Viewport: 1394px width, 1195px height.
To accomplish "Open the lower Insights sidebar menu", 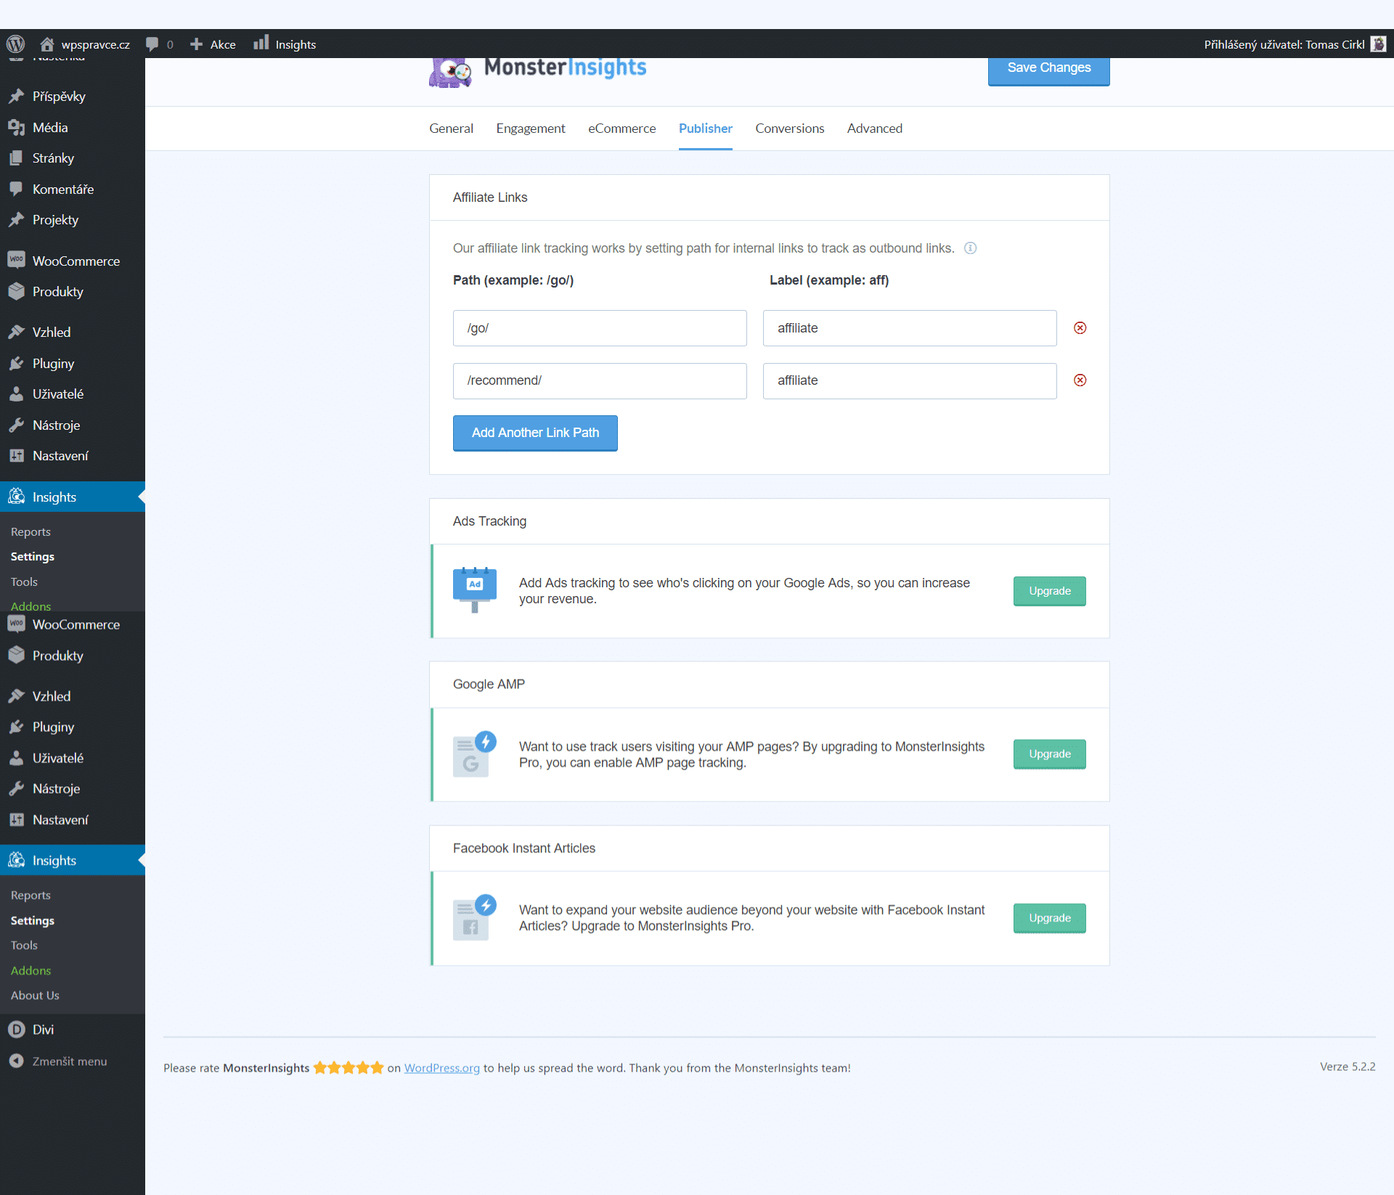I will pos(73,860).
